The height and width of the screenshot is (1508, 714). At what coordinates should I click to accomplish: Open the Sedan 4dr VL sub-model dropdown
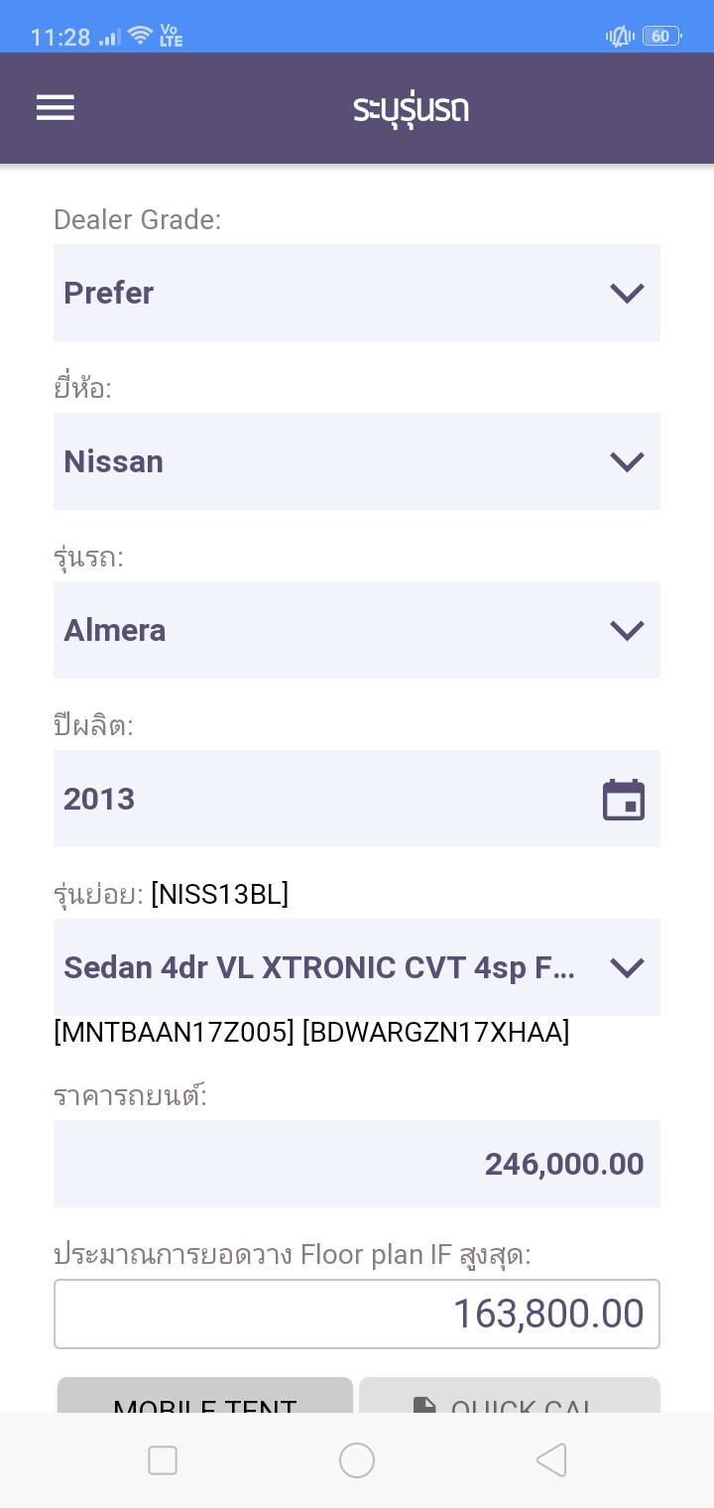(x=357, y=967)
